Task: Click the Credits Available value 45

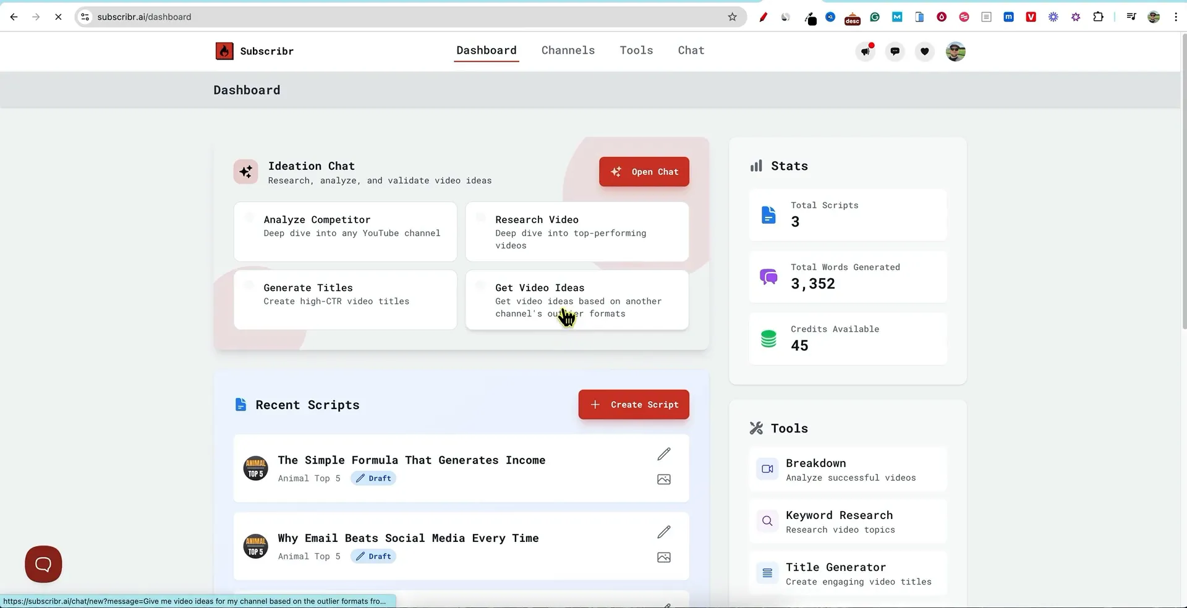Action: pos(799,345)
